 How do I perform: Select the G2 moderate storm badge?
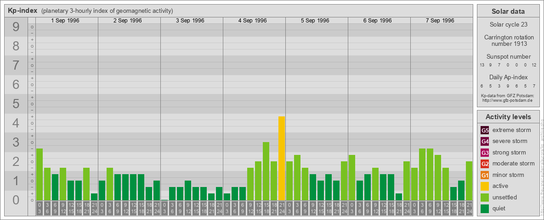[x=485, y=164]
